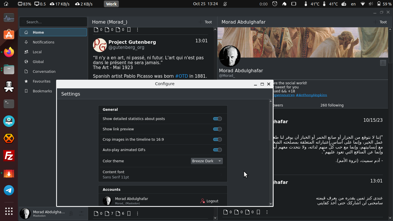393x221 pixels.
Task: Open Terminal from the dock
Action: [x=9, y=104]
